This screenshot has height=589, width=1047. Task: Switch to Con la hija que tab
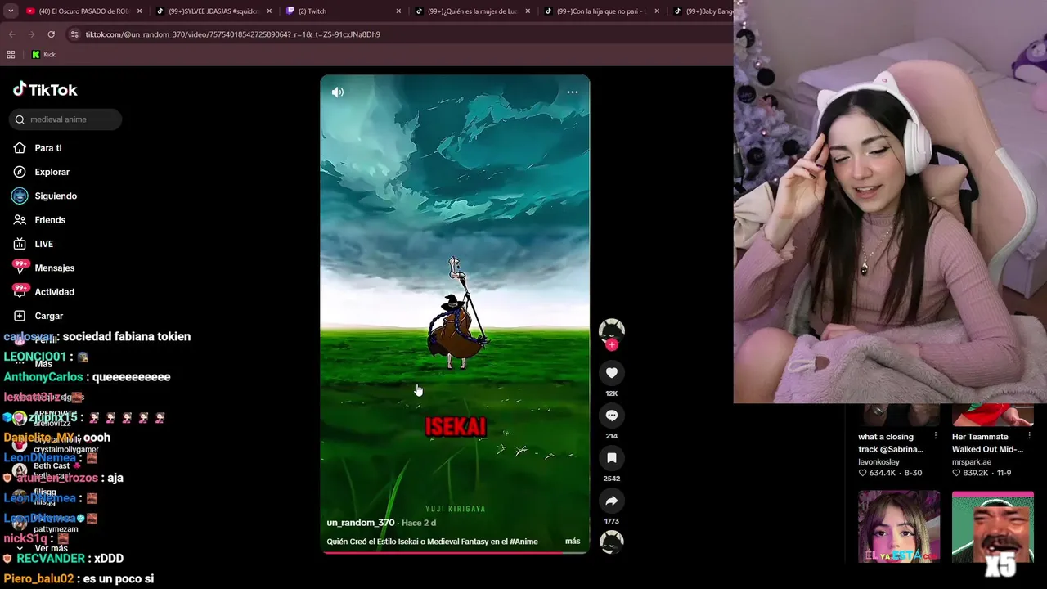tap(601, 11)
